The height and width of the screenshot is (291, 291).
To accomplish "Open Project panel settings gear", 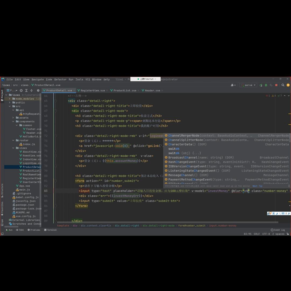I will point(38,91).
